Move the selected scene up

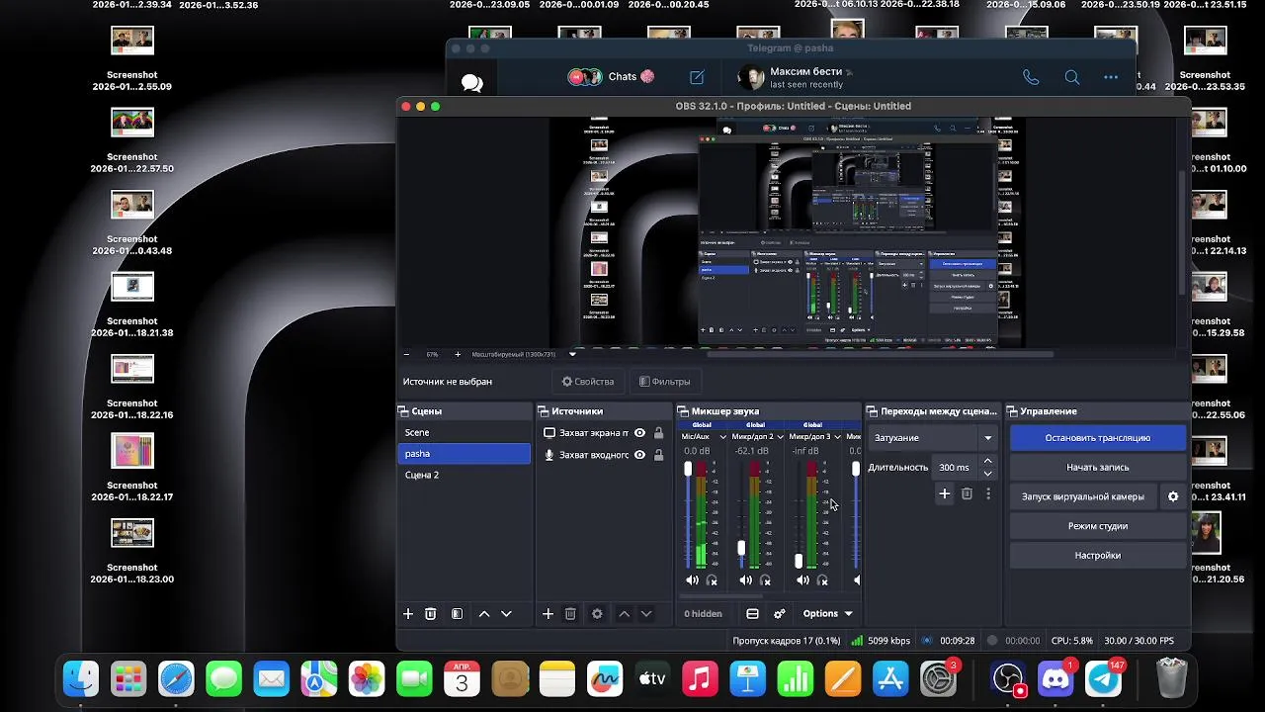484,614
